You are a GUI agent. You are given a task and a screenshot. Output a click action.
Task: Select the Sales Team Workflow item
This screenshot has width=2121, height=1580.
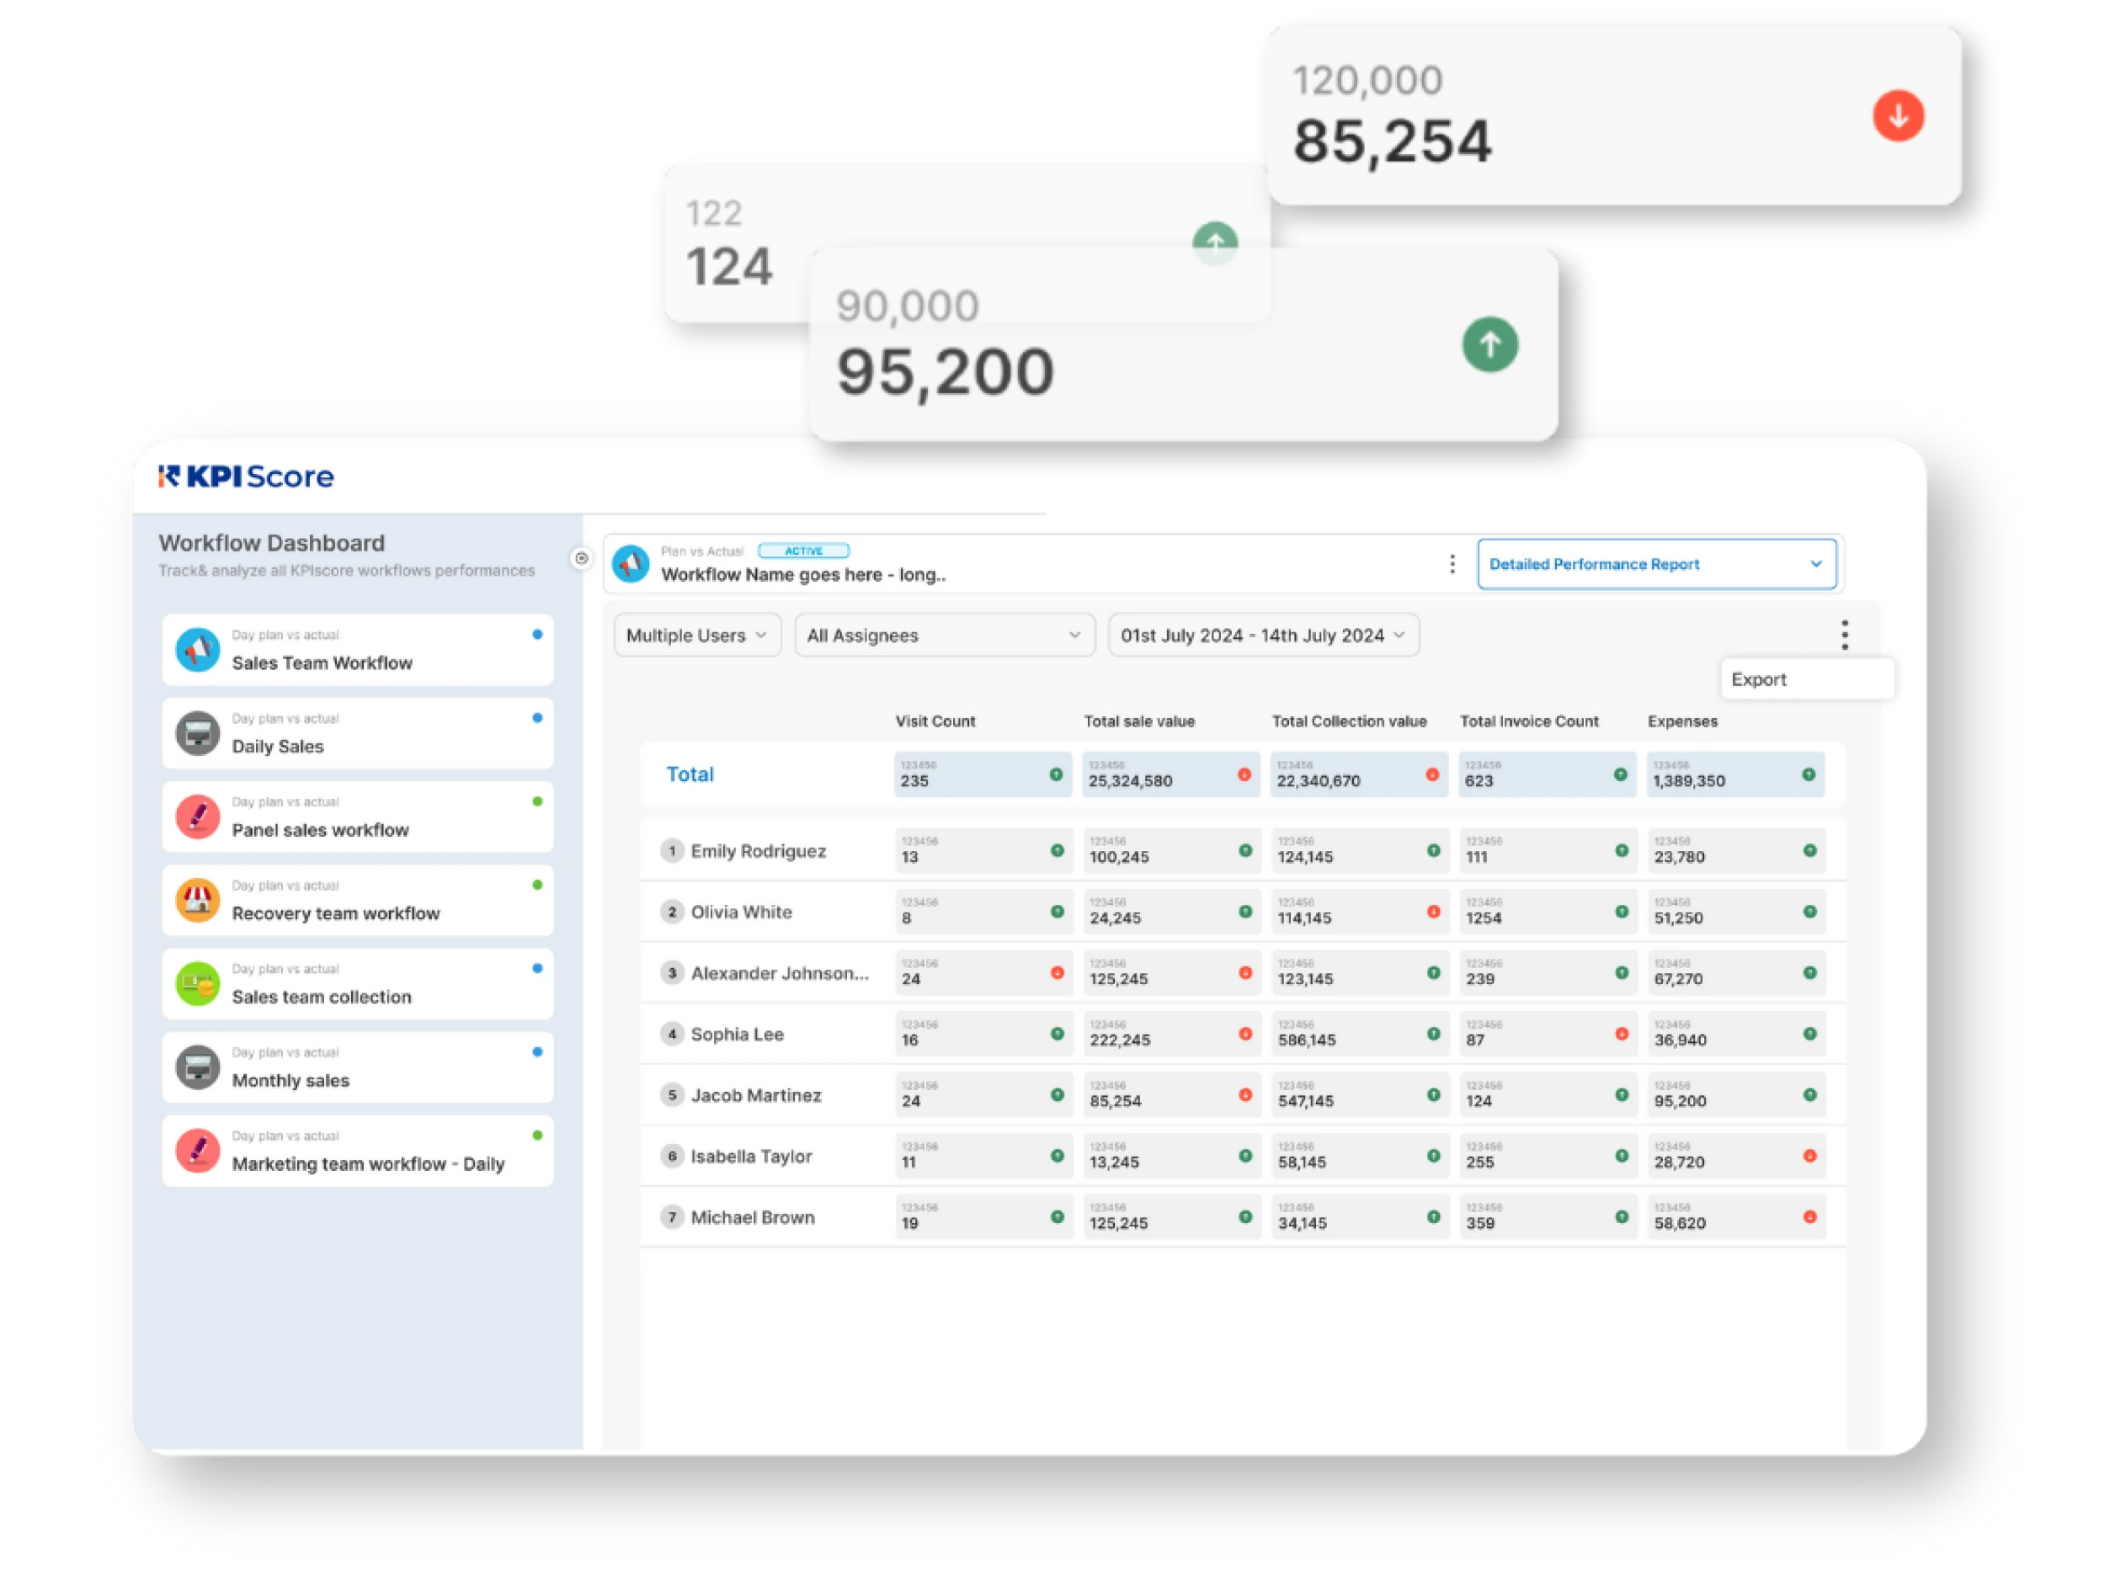pos(358,651)
